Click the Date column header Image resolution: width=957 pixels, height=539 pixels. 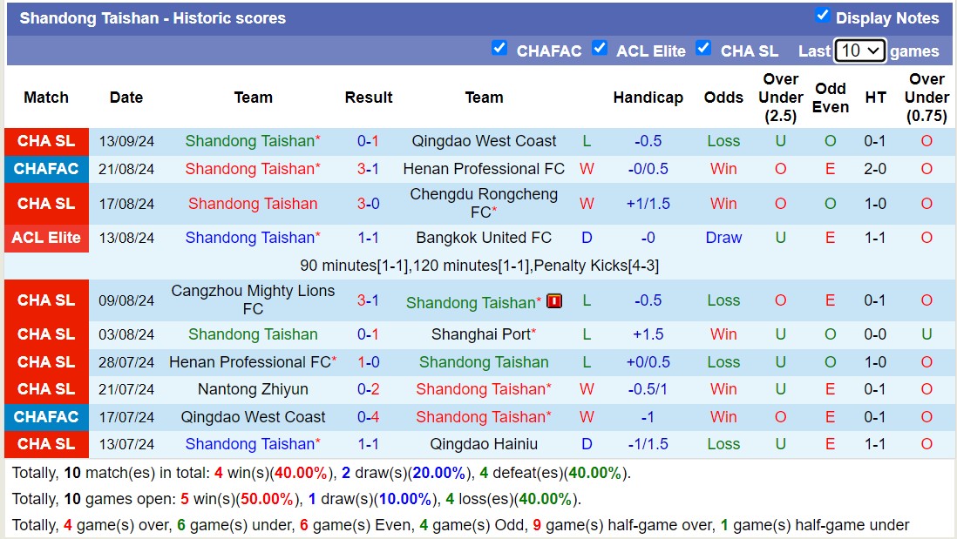(126, 98)
